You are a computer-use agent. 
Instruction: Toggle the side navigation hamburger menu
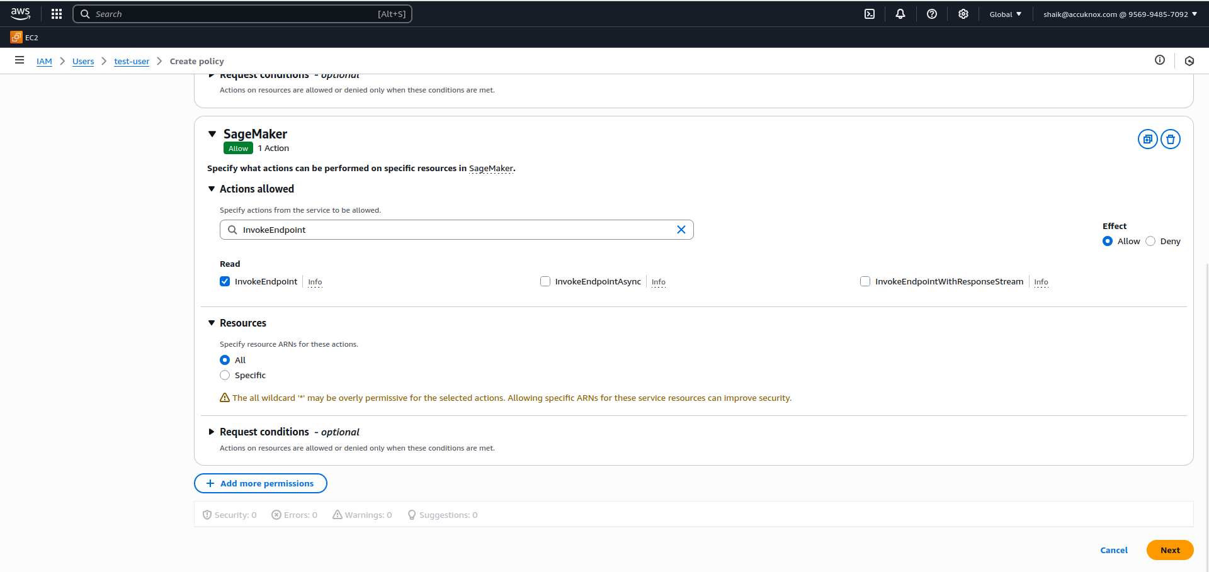pyautogui.click(x=20, y=60)
